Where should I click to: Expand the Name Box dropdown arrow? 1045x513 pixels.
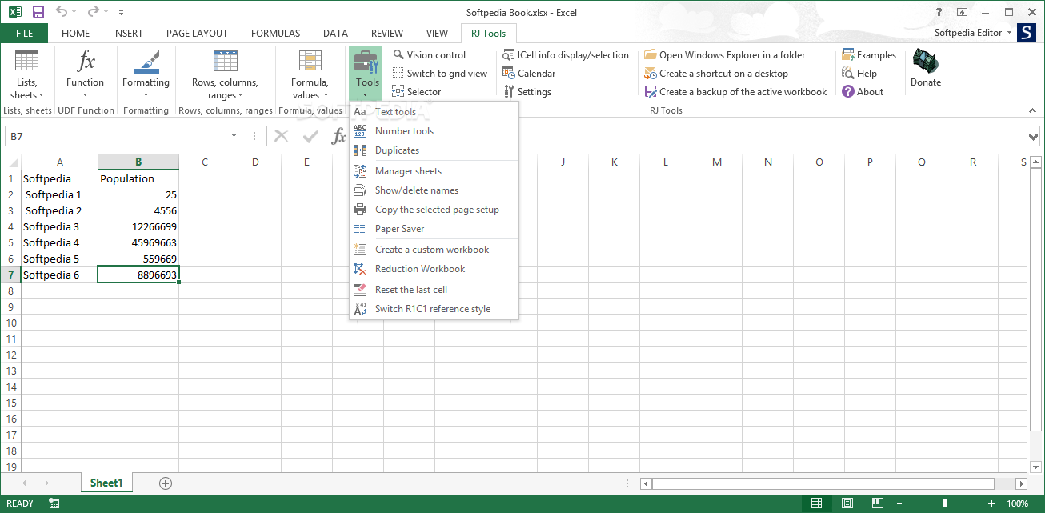[234, 137]
